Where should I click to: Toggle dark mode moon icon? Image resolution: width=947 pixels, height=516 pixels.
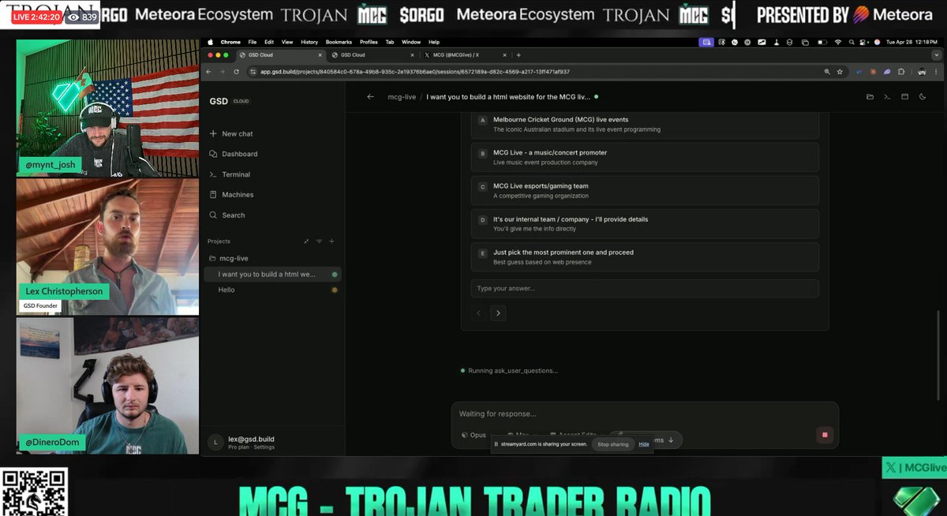tap(922, 97)
